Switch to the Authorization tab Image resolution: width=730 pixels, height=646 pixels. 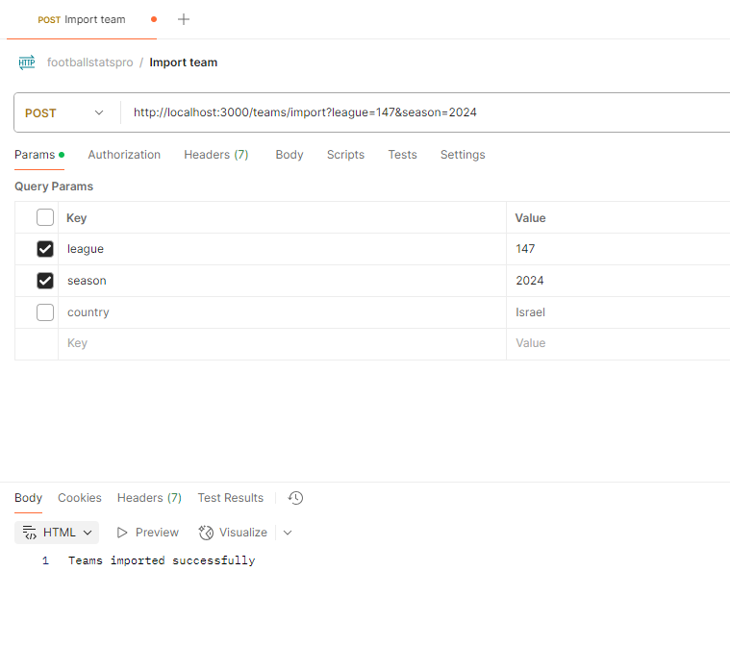click(x=124, y=155)
